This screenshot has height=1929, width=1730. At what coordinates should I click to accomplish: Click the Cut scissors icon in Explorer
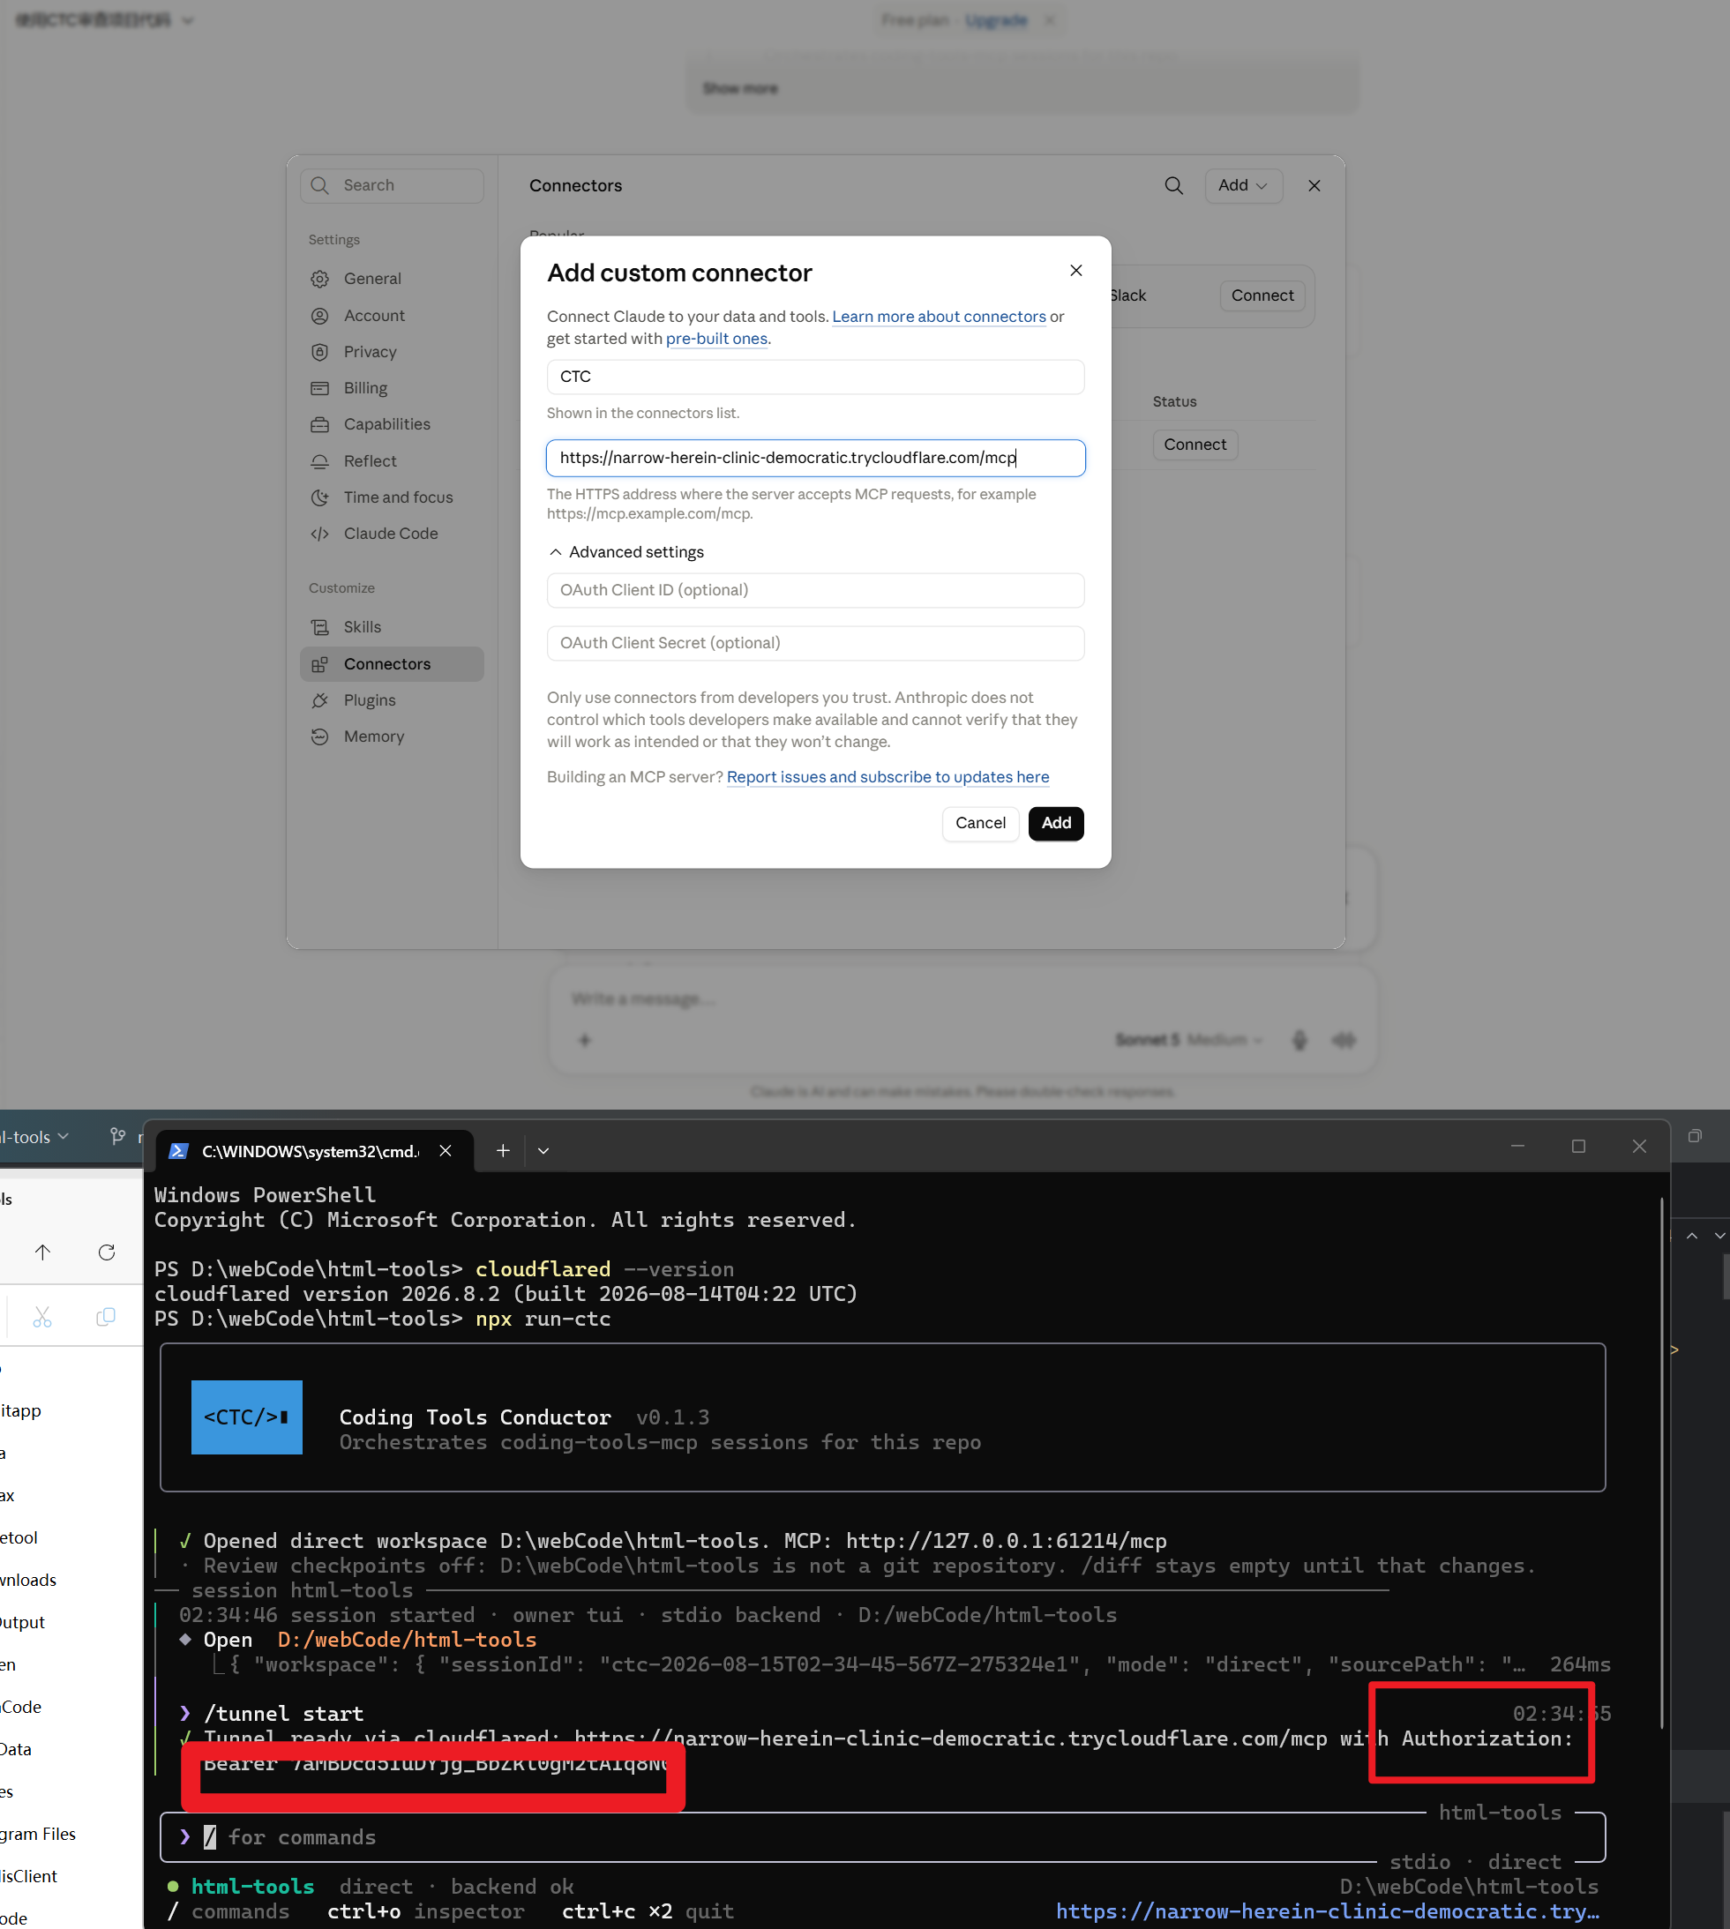point(41,1316)
